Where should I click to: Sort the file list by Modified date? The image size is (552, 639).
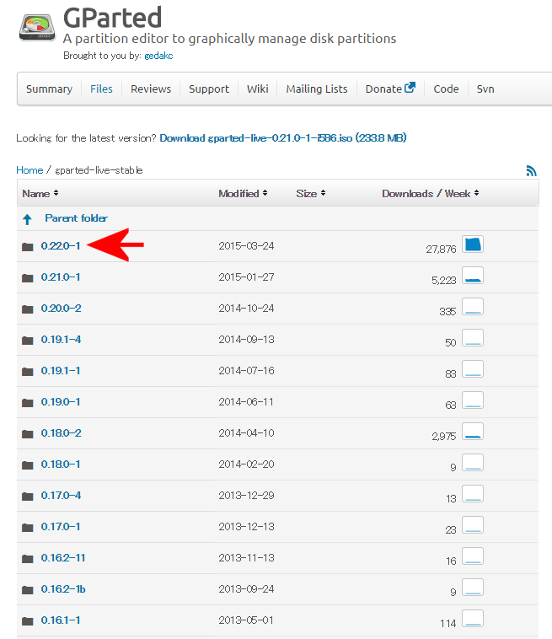pyautogui.click(x=243, y=194)
